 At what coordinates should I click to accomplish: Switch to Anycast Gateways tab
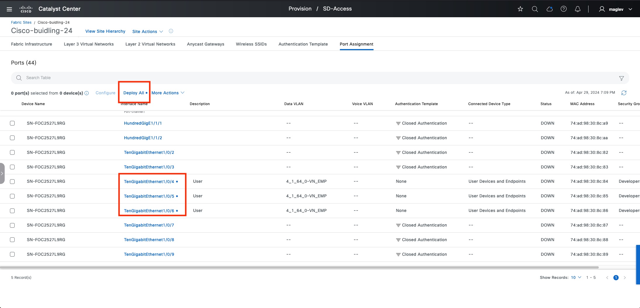tap(205, 44)
